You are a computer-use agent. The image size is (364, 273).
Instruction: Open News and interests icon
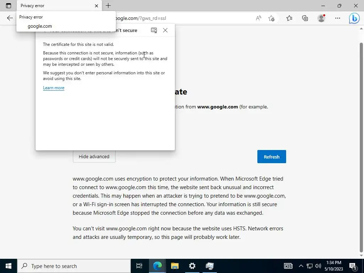pyautogui.click(x=288, y=266)
